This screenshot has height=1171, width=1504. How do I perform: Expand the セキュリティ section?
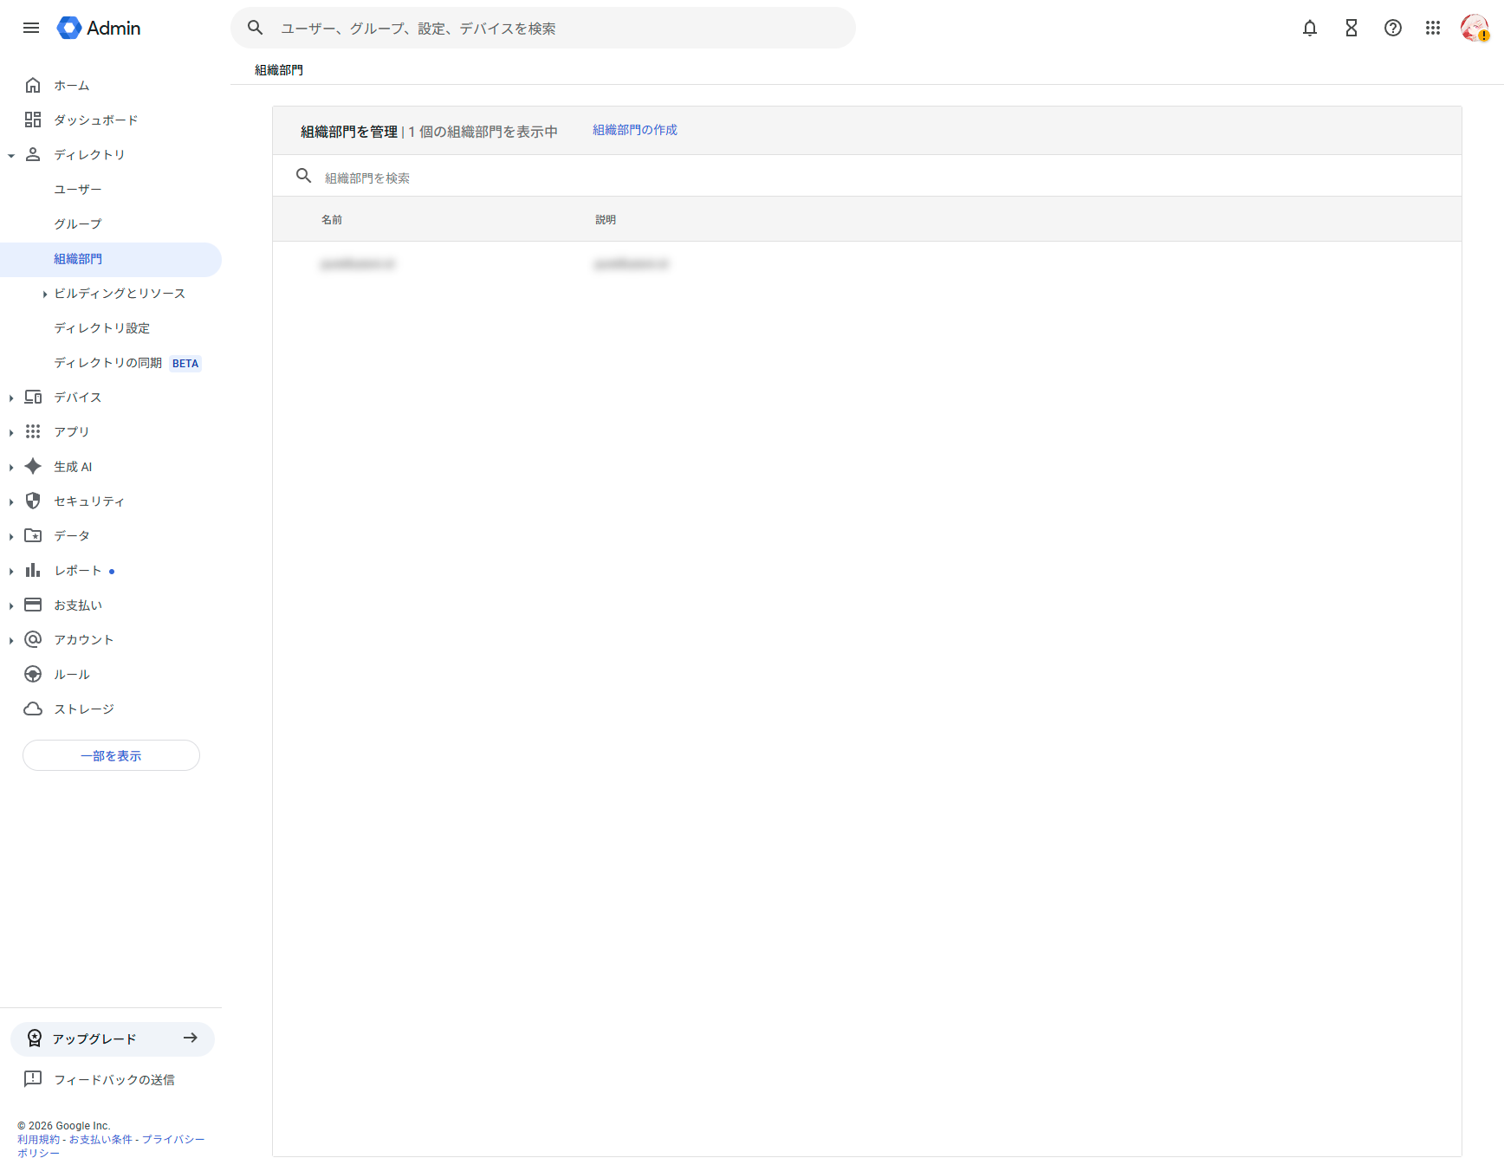tap(11, 502)
